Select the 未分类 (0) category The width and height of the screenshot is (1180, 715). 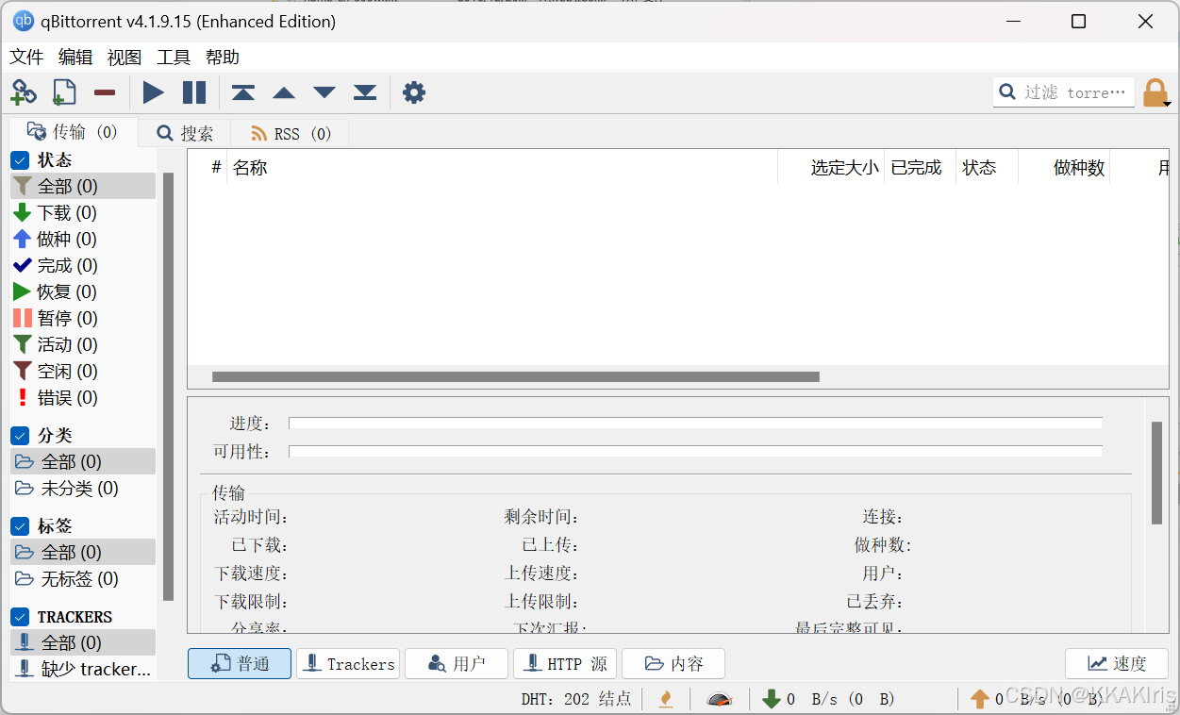[83, 489]
